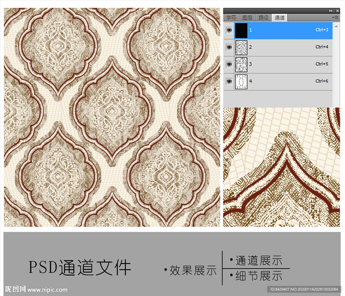
Task: Click the thumbnail of channel 3
Action: click(x=241, y=64)
